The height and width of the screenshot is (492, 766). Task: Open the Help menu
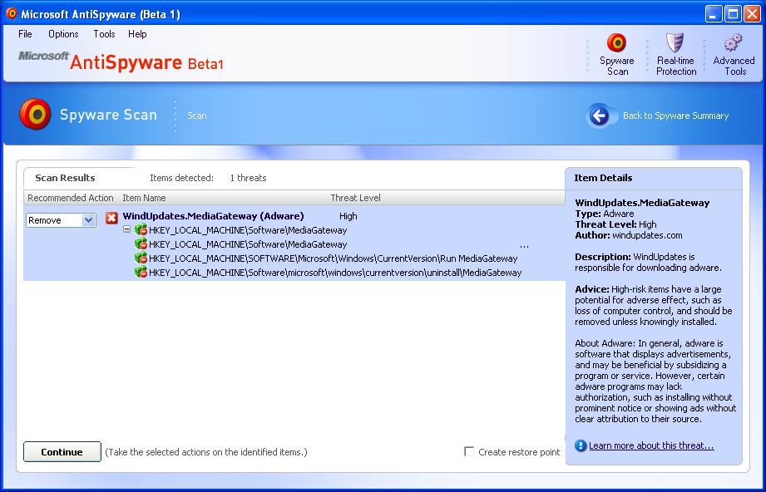tap(137, 34)
